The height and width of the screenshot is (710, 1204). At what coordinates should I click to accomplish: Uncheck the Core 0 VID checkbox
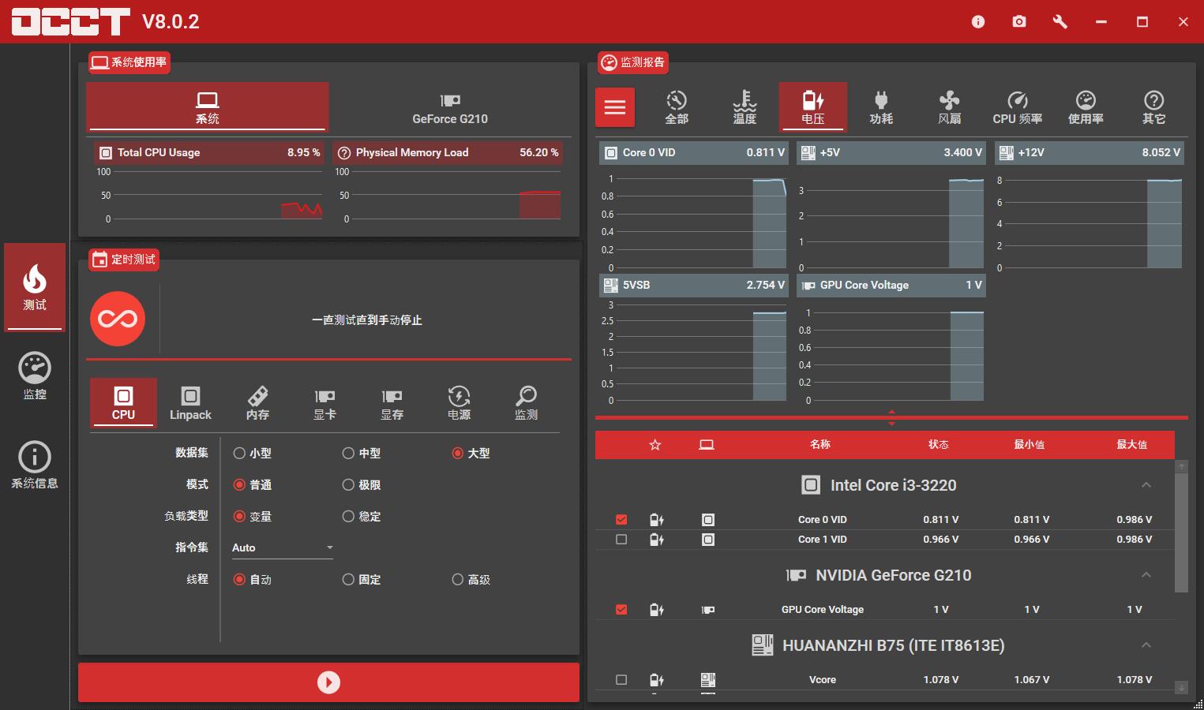coord(621,519)
